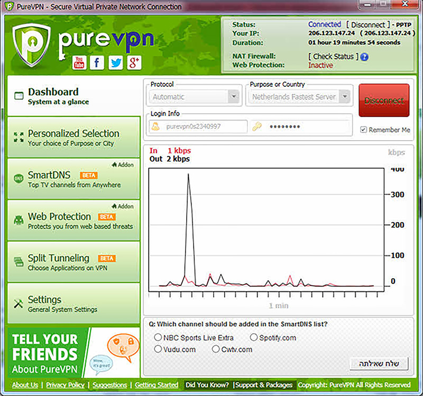
Task: Click the IP address 206.123.147.24 text
Action: point(332,33)
